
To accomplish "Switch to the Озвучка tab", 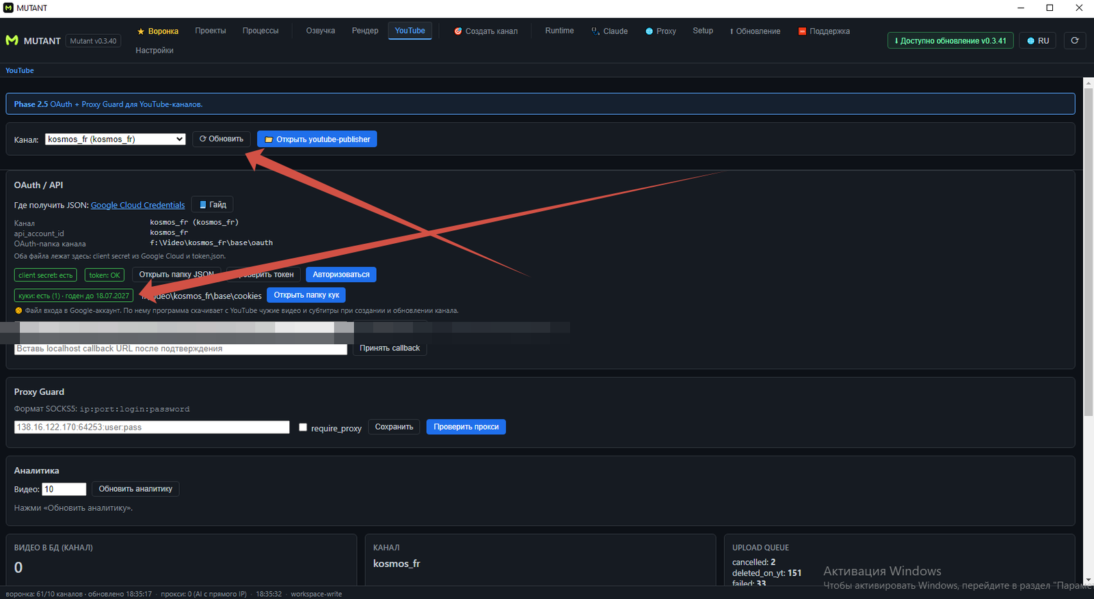I will click(321, 31).
